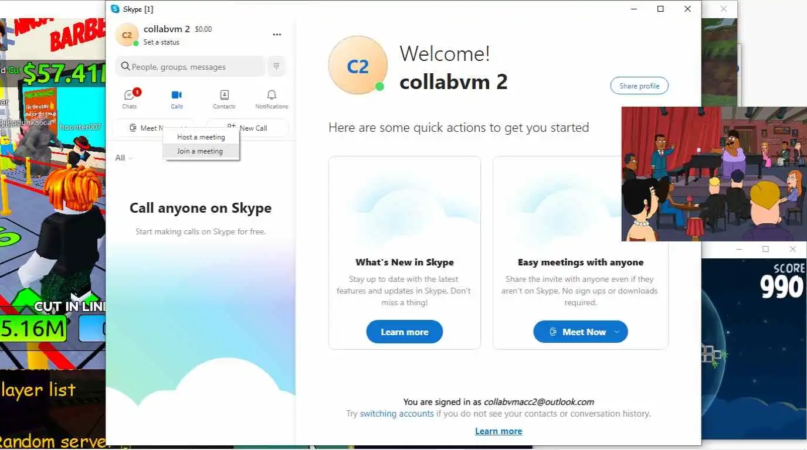Click the $0.00 Skype credit balance
This screenshot has height=450, width=807.
click(x=204, y=29)
